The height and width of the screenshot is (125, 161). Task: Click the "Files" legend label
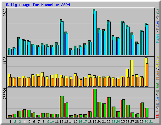(x=158, y=25)
